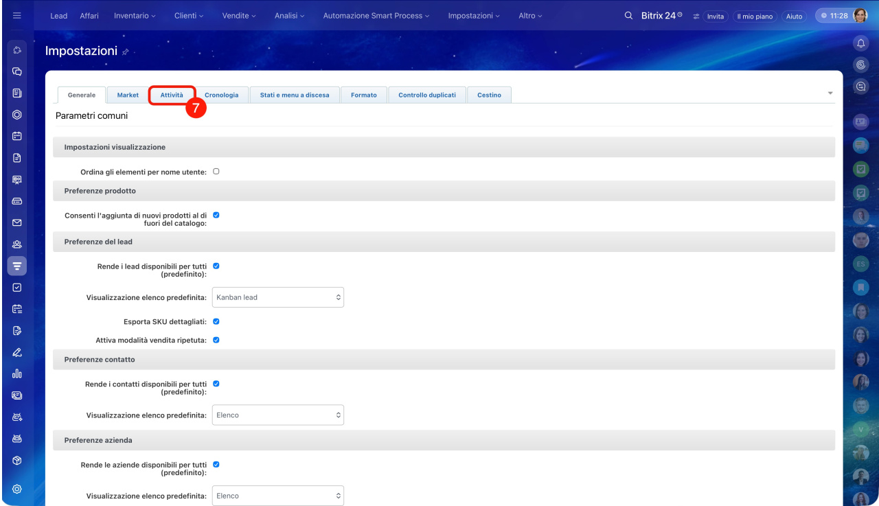Pin the Impostazioni page title
The height and width of the screenshot is (506, 879).
point(126,52)
